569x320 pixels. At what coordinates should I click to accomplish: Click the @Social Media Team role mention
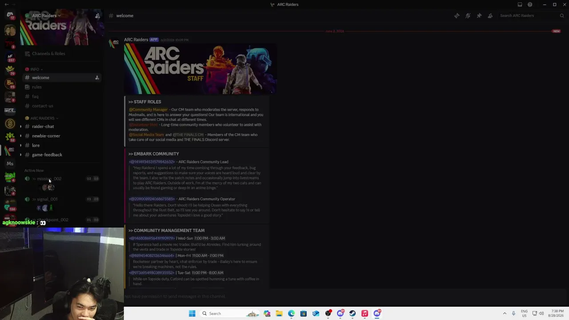click(x=146, y=135)
